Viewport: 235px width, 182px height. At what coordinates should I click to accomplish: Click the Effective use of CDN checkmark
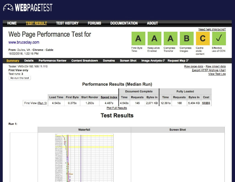coord(219,38)
